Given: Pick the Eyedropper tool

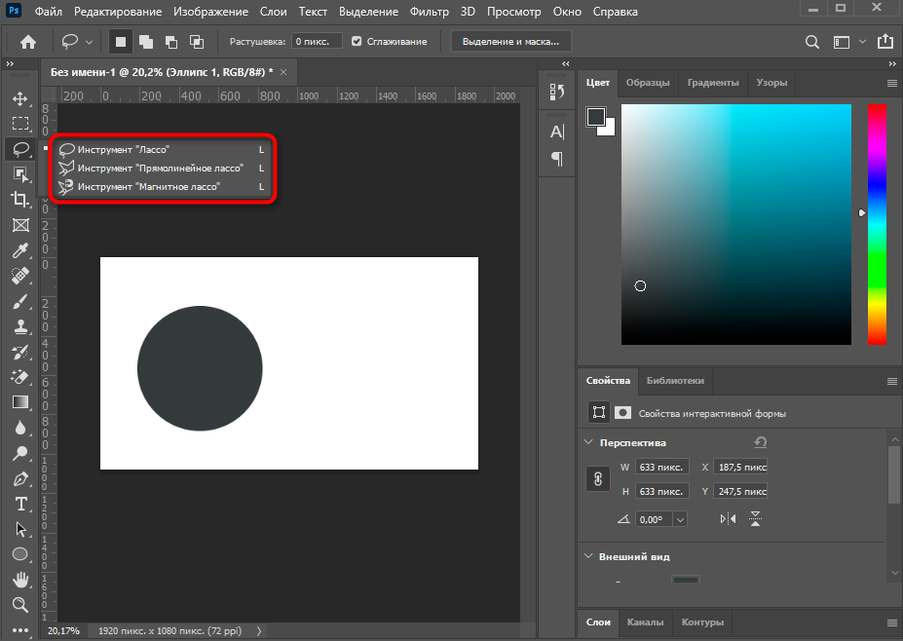Looking at the screenshot, I should pyautogui.click(x=19, y=251).
